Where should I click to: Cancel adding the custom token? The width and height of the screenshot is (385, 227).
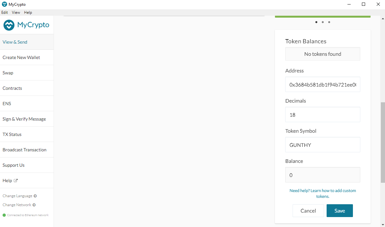tap(308, 211)
